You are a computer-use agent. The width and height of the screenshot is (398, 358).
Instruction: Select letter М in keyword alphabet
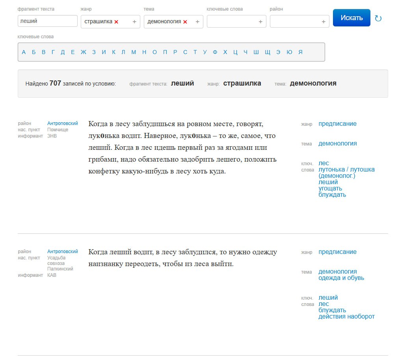[134, 52]
